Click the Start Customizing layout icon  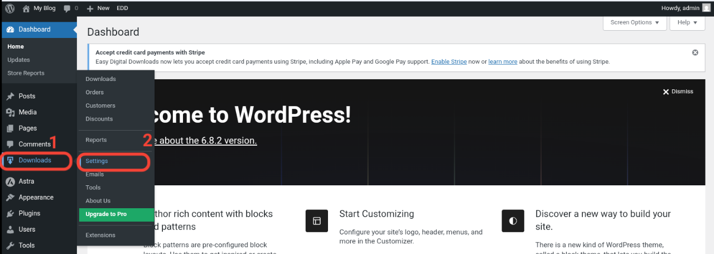[x=317, y=221]
